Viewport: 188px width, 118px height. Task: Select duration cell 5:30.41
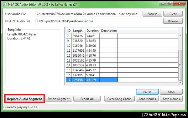click(x=92, y=75)
